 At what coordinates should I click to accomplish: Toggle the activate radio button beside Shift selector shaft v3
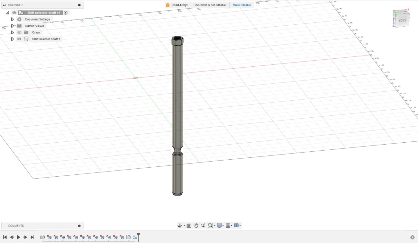(66, 13)
